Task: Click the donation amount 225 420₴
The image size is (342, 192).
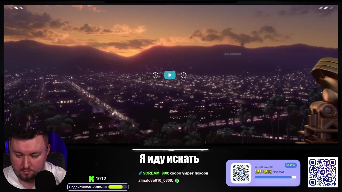Action: point(263,172)
